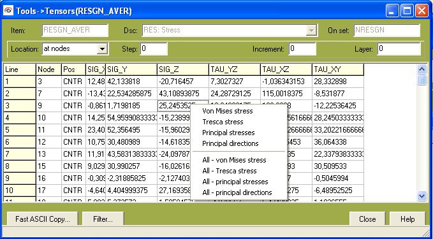This screenshot has height=239, width=433.
Task: Choose All - Tresca stress
Action: (230, 171)
